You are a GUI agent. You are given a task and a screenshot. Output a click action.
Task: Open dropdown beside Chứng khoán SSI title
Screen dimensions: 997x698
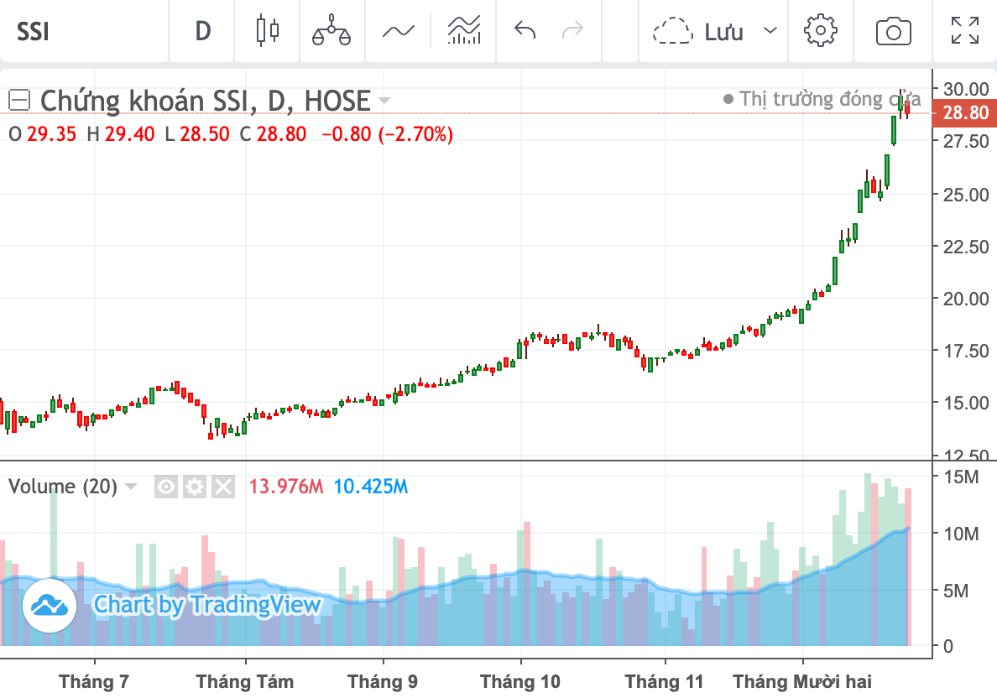(x=384, y=101)
